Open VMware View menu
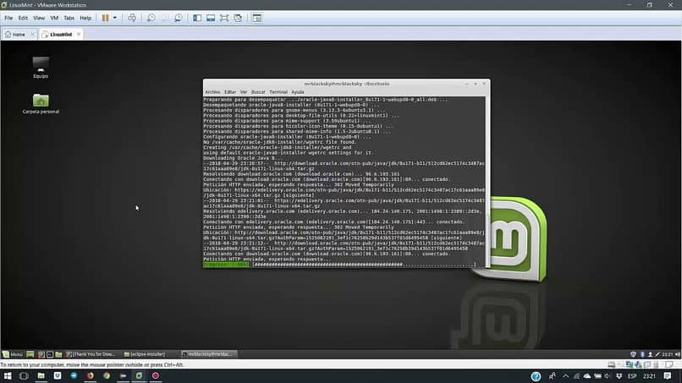This screenshot has width=682, height=383. [x=39, y=18]
